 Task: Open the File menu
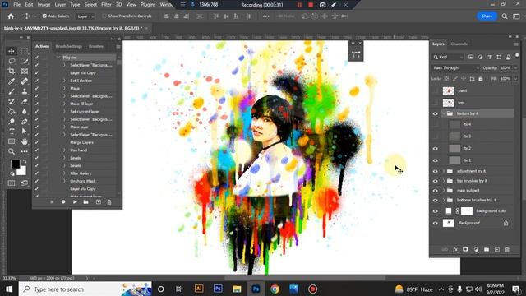click(16, 5)
